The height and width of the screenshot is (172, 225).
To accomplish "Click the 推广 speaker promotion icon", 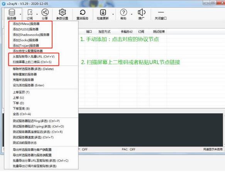I will pos(142,14).
